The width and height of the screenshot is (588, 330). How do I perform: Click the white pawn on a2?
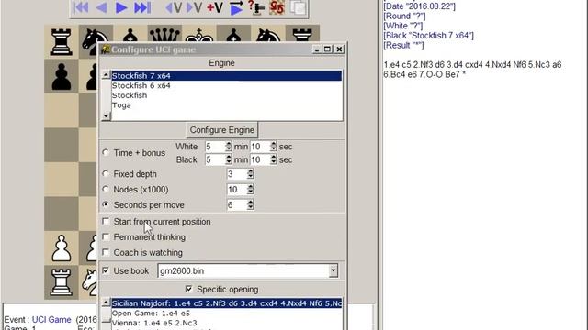pos(62,248)
